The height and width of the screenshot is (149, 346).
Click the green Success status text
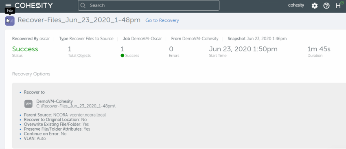point(25,49)
